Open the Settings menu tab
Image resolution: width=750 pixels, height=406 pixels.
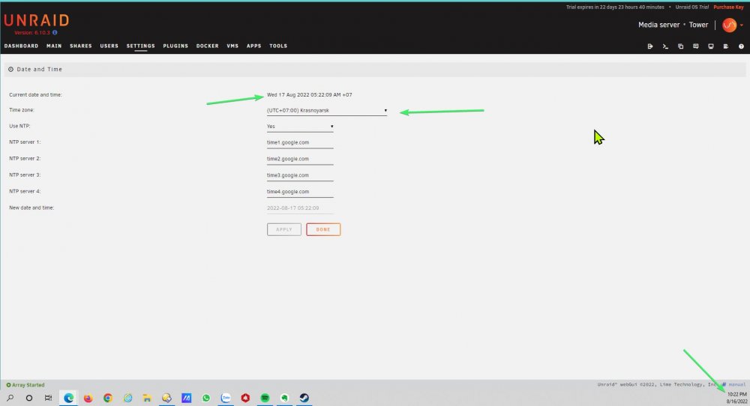coord(141,46)
